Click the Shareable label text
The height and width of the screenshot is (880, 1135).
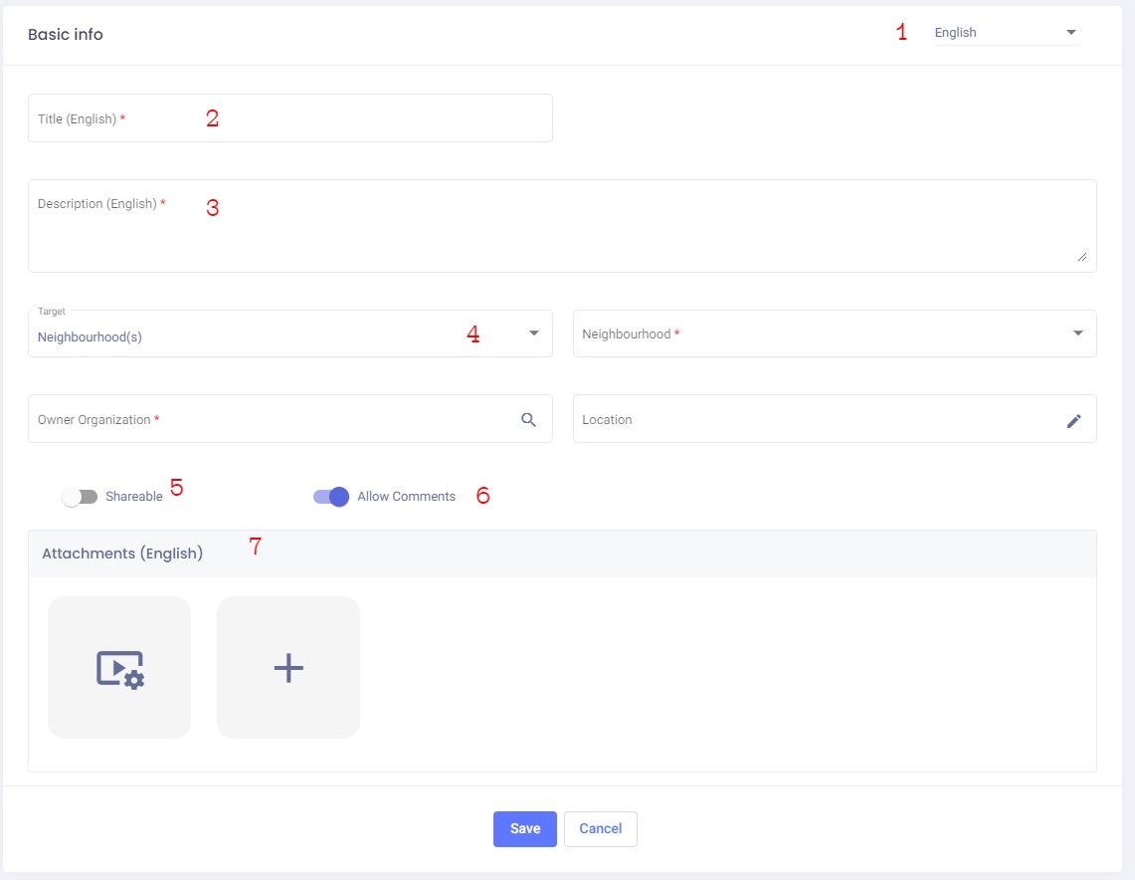tap(133, 497)
